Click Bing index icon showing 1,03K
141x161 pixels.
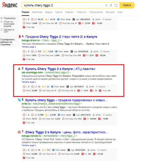click(x=44, y=52)
